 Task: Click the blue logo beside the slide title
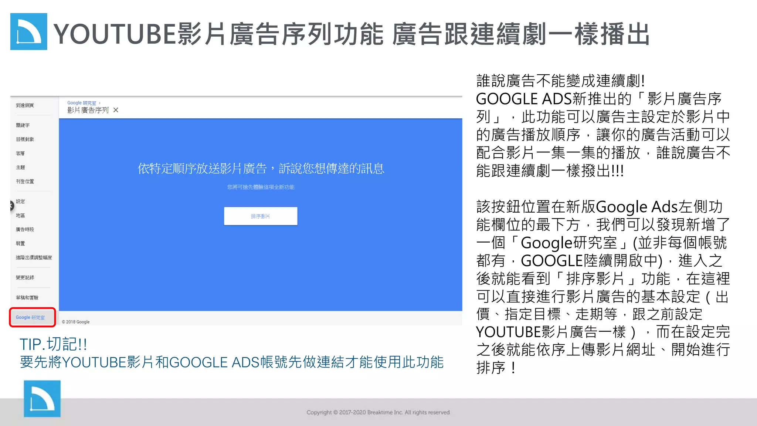[x=29, y=31]
